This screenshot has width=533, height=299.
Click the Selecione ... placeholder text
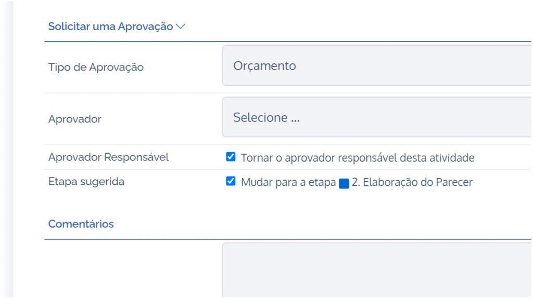coord(266,117)
